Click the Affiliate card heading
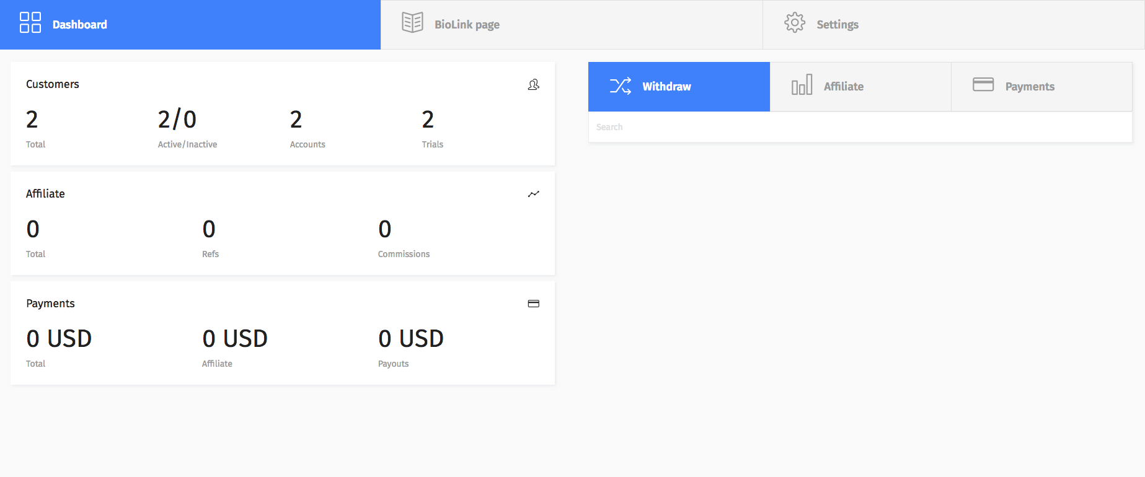Viewport: 1145px width, 477px height. tap(45, 194)
